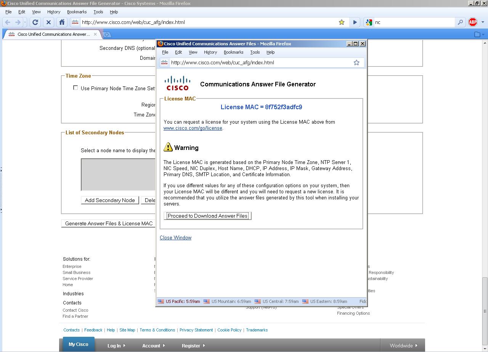The height and width of the screenshot is (352, 488).
Task: Expand the Register footer menu
Action: click(x=194, y=346)
